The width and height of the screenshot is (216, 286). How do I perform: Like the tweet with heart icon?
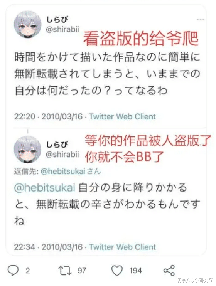pos(117,270)
